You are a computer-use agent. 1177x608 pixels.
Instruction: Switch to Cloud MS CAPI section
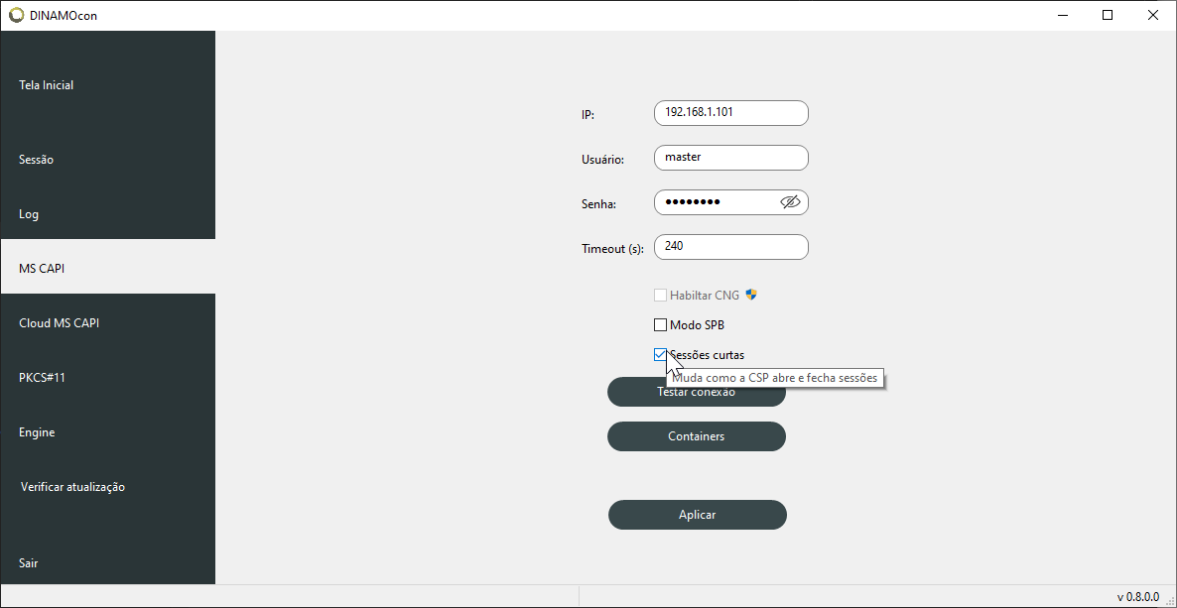107,323
